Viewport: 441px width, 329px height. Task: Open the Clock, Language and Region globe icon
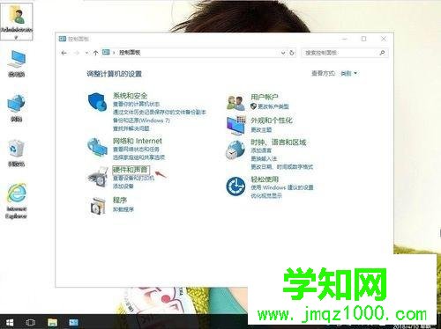(x=235, y=150)
